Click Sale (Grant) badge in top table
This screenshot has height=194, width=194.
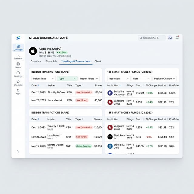click(82, 100)
